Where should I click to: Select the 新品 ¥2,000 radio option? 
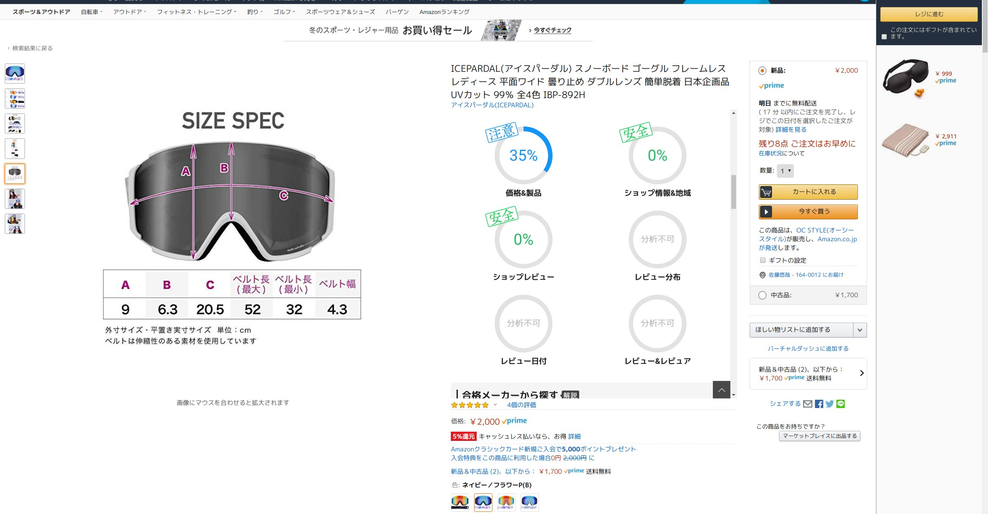(762, 70)
